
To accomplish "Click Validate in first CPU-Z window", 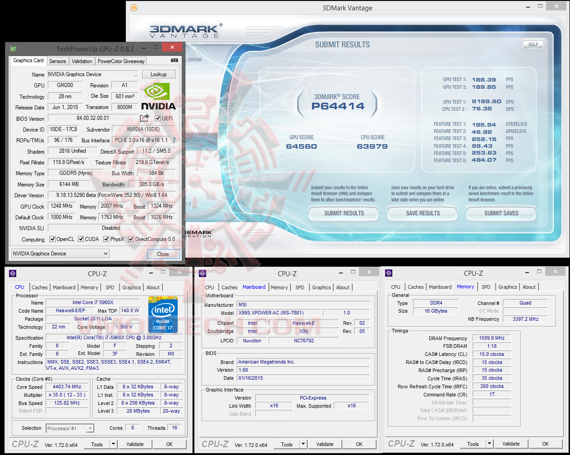I will [x=135, y=444].
